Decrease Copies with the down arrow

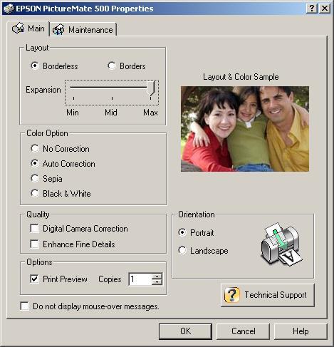coord(157,282)
